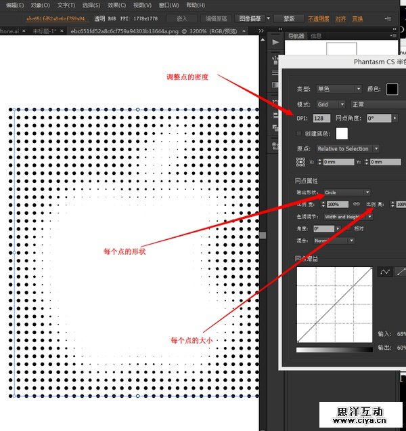Open the 视图(V) menu
This screenshot has height=431, width=406.
point(143,5)
